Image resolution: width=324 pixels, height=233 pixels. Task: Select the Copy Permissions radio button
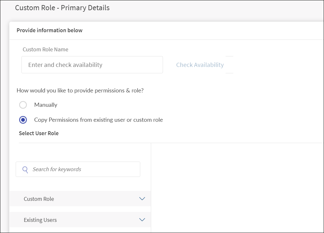coord(23,120)
